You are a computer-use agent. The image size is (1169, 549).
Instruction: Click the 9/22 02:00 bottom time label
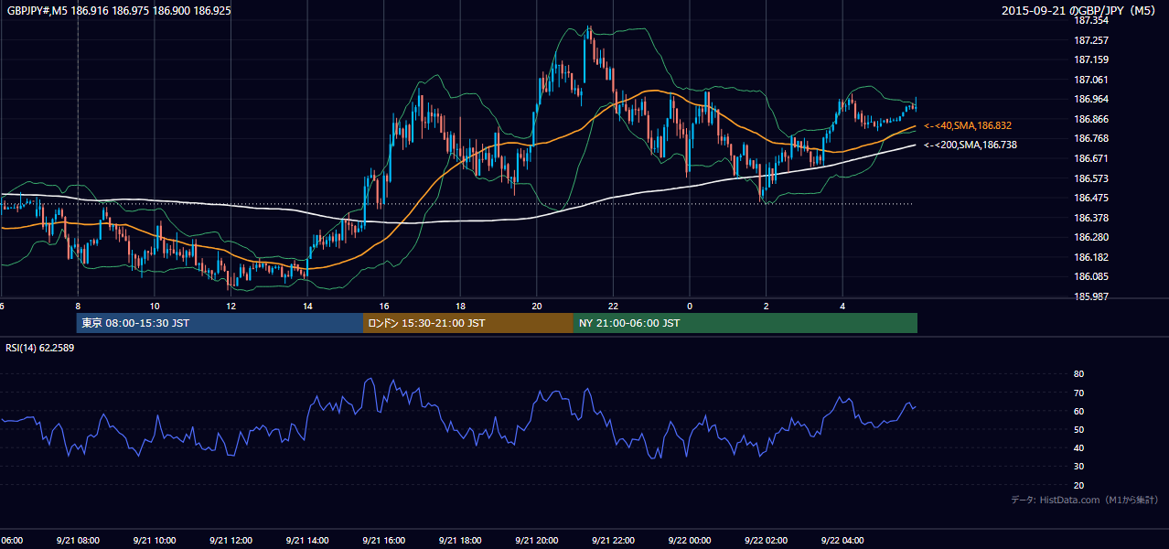click(x=766, y=541)
